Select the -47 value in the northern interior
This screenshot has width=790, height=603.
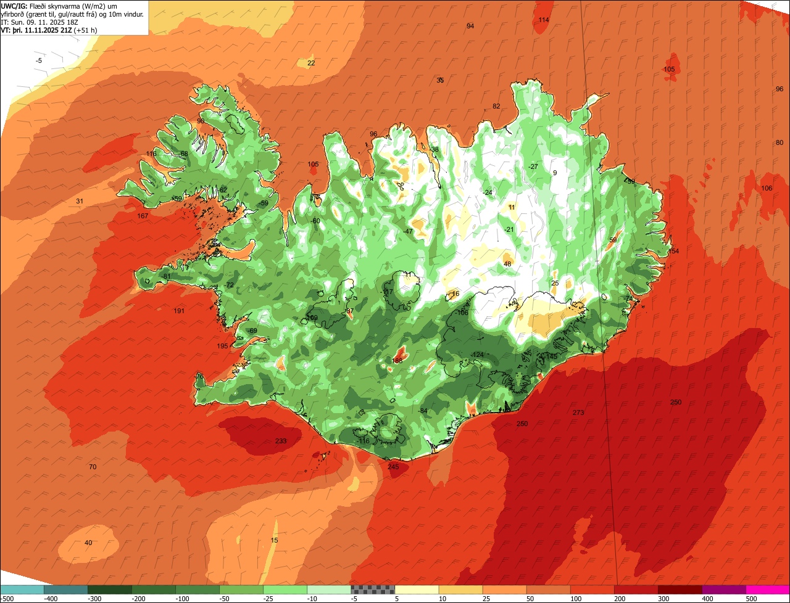[407, 231]
